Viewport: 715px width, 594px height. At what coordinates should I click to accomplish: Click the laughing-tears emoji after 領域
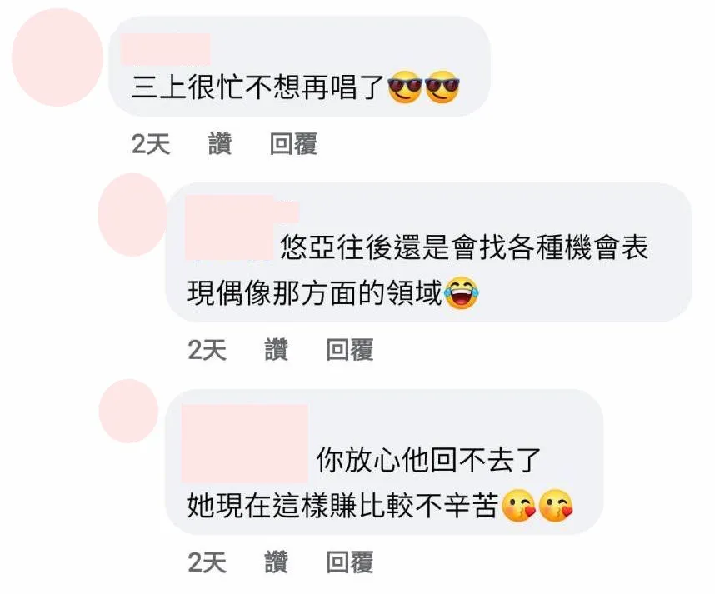tap(462, 292)
